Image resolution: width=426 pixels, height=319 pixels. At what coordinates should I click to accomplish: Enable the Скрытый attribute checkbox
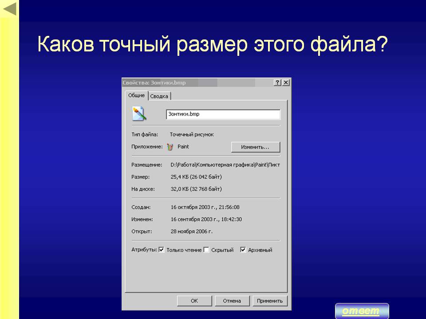pyautogui.click(x=206, y=250)
